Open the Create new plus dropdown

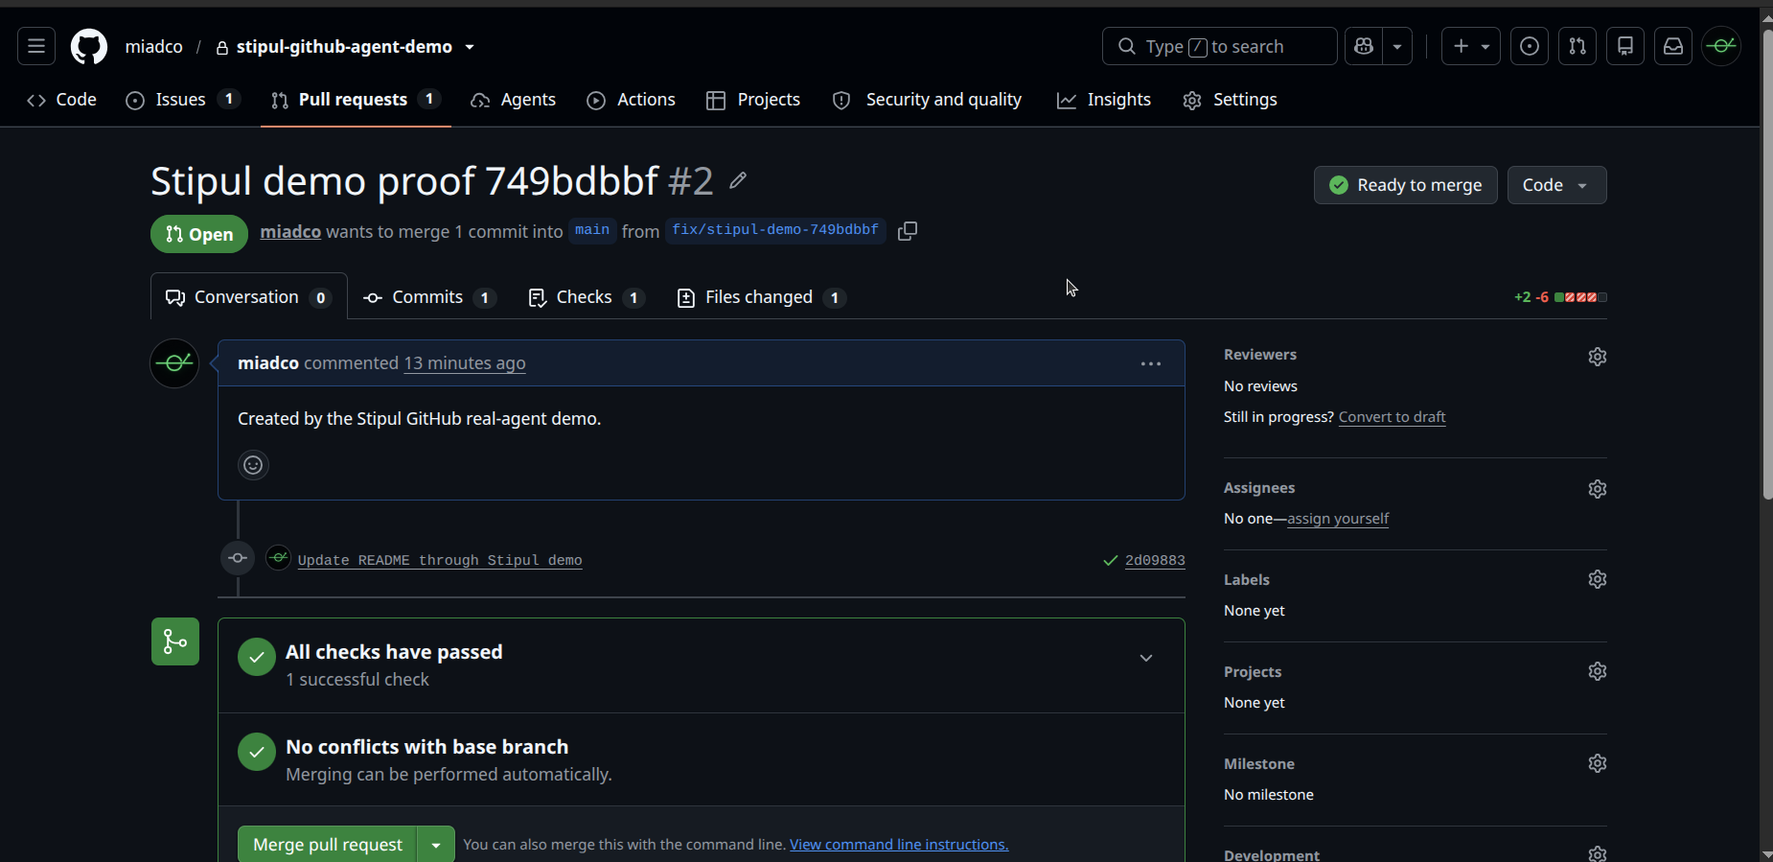1471,46
